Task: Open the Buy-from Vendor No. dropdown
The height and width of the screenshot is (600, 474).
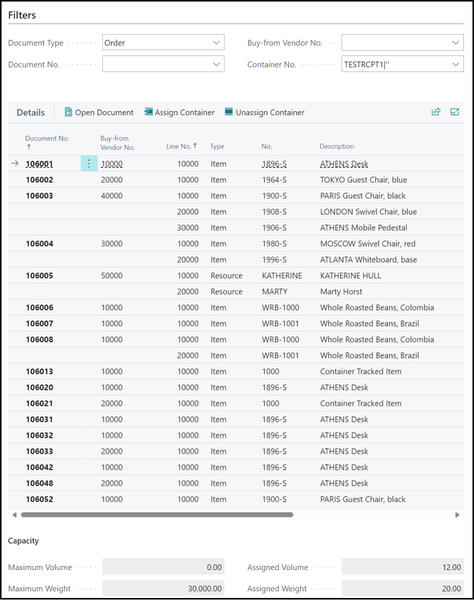Action: (x=456, y=43)
